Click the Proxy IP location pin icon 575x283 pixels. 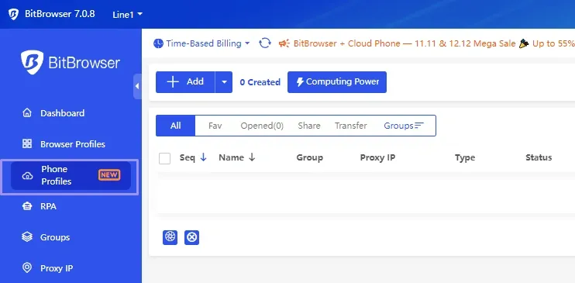click(27, 268)
